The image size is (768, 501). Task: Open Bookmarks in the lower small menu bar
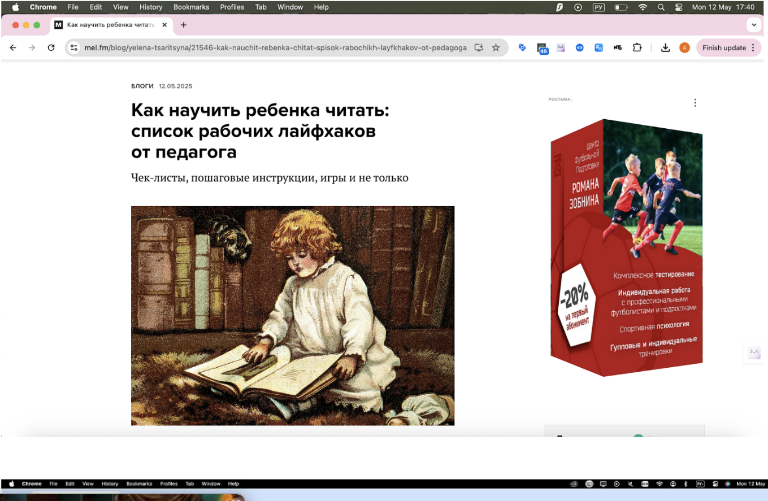pos(139,484)
